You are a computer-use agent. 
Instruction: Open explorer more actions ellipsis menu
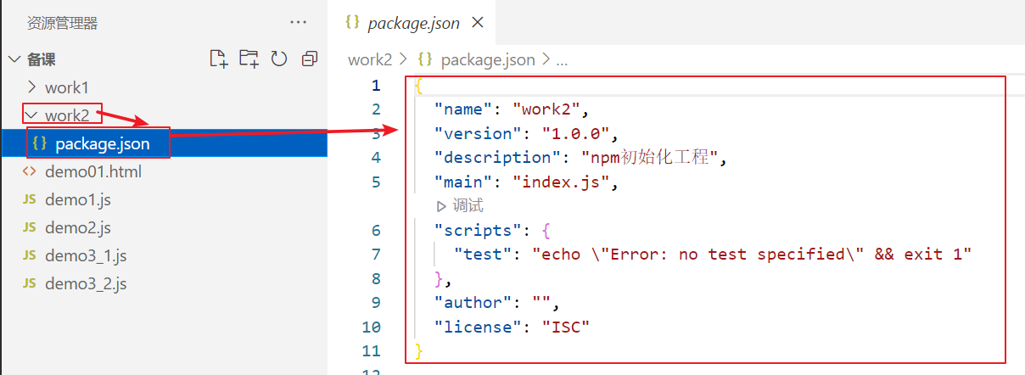(298, 22)
